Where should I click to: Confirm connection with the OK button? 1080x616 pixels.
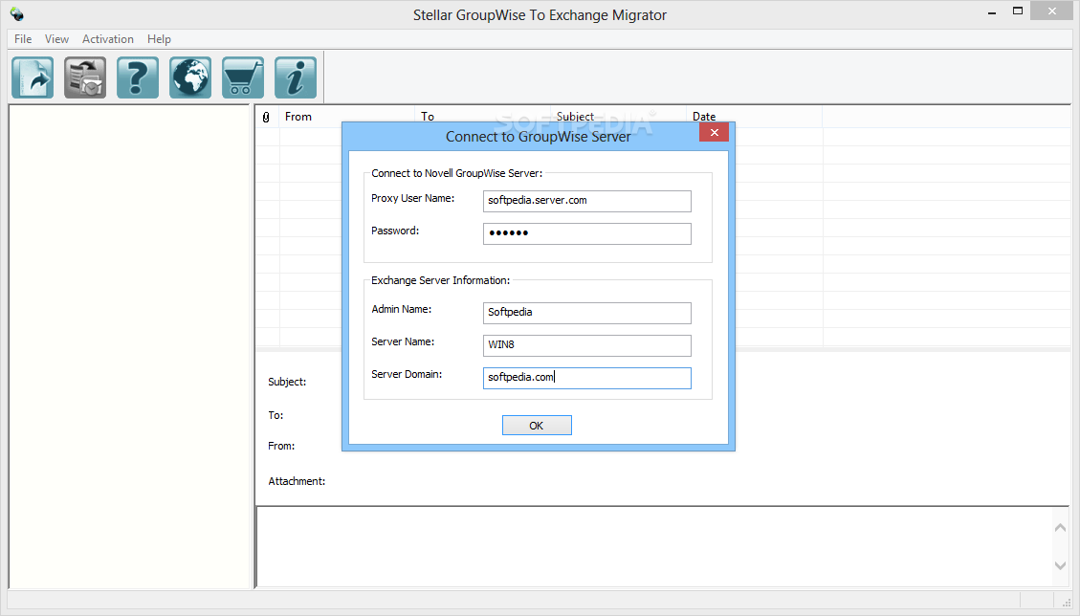point(537,425)
